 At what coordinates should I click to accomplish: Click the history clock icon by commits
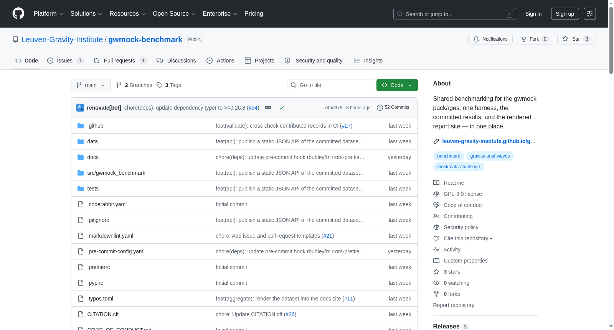[380, 108]
